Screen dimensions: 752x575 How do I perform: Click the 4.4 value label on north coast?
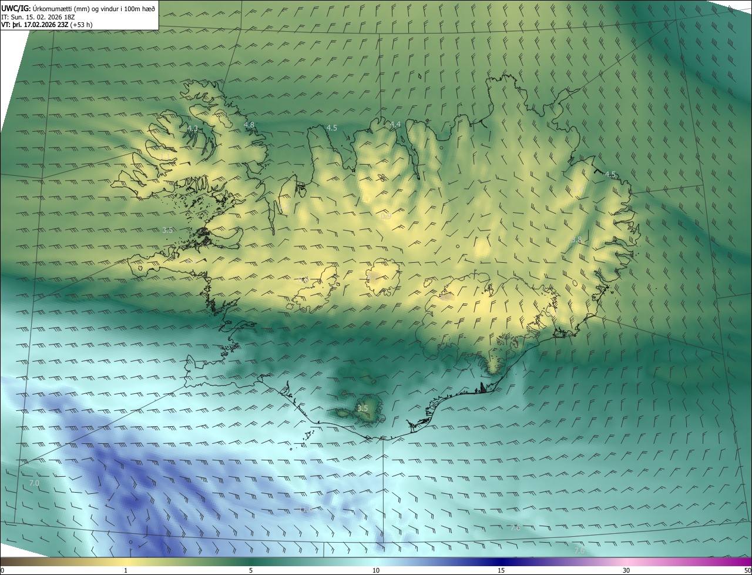pyautogui.click(x=395, y=124)
